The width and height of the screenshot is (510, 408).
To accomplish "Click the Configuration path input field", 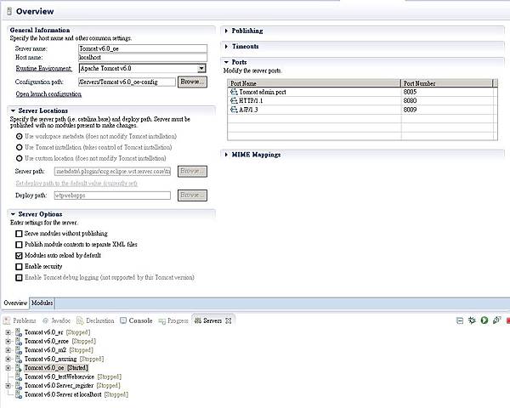I will click(x=127, y=82).
